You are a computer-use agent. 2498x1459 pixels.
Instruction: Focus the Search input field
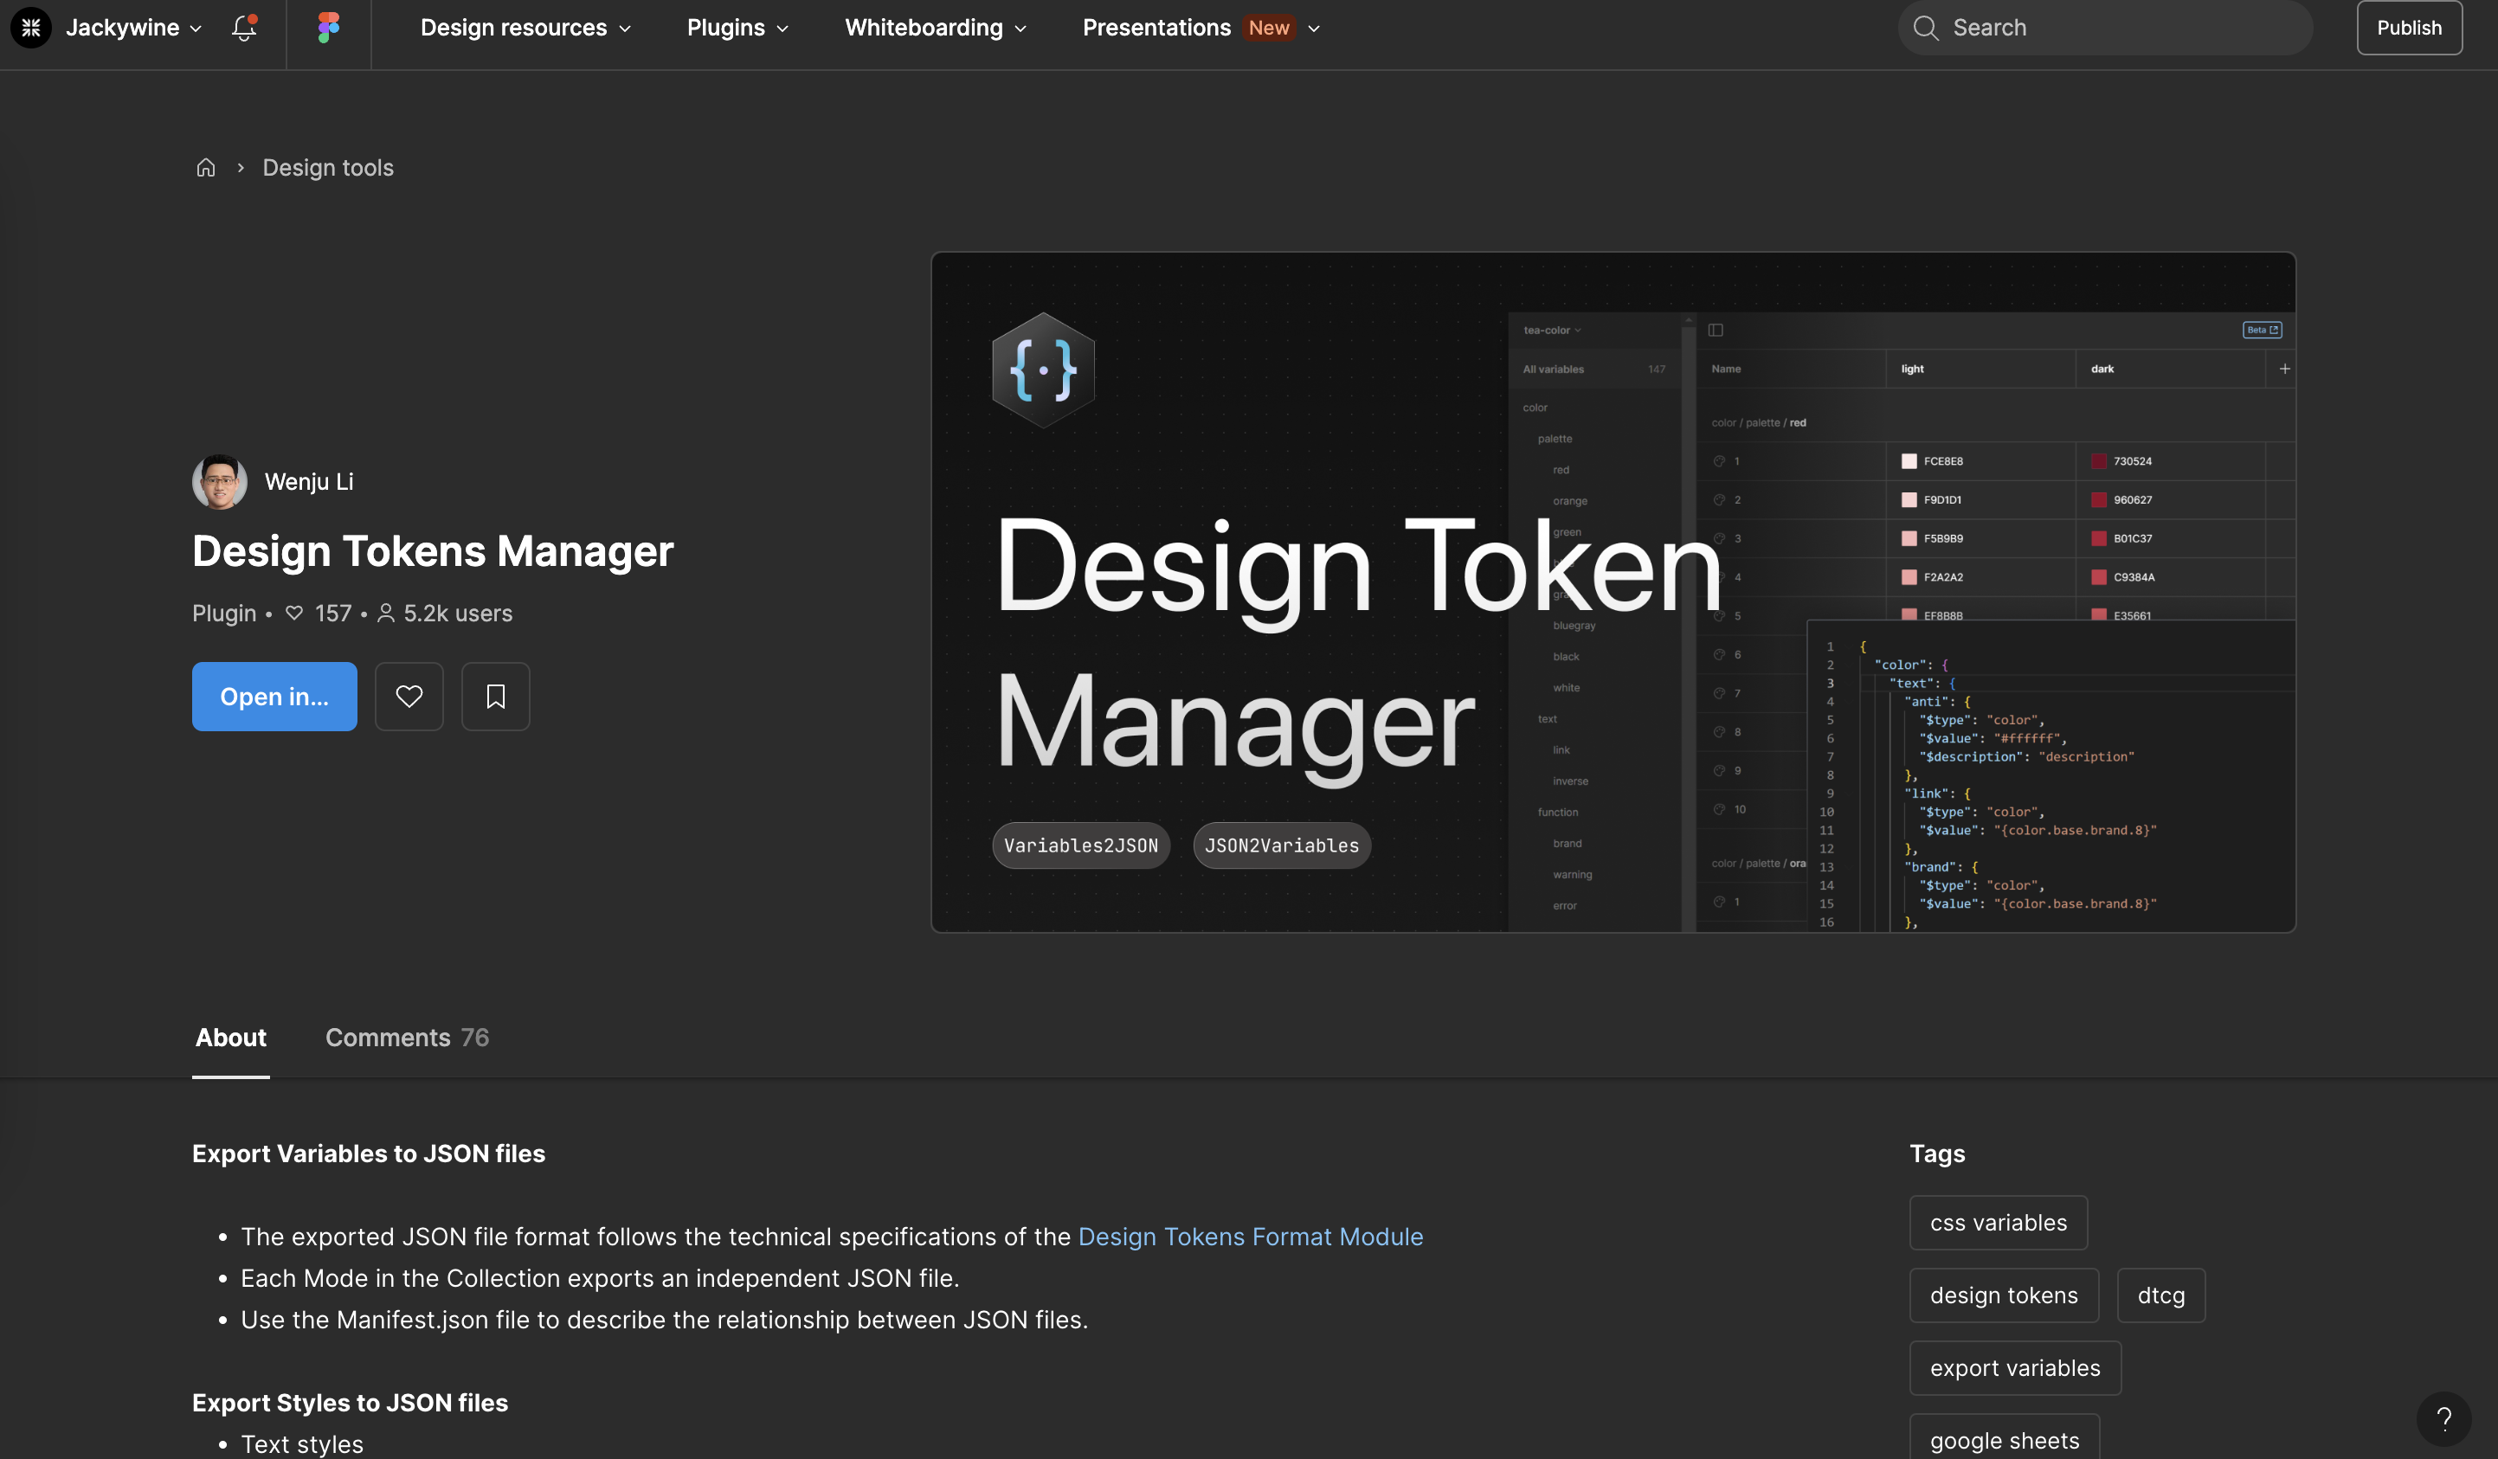(x=2105, y=28)
